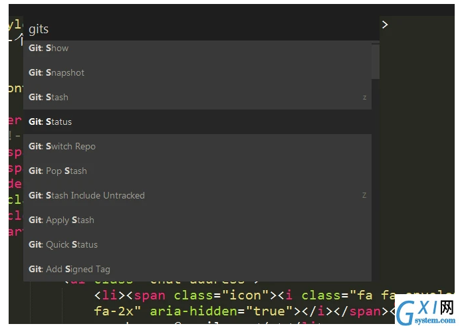Choose the 'Git: Pop Stash' entry

tap(197, 171)
